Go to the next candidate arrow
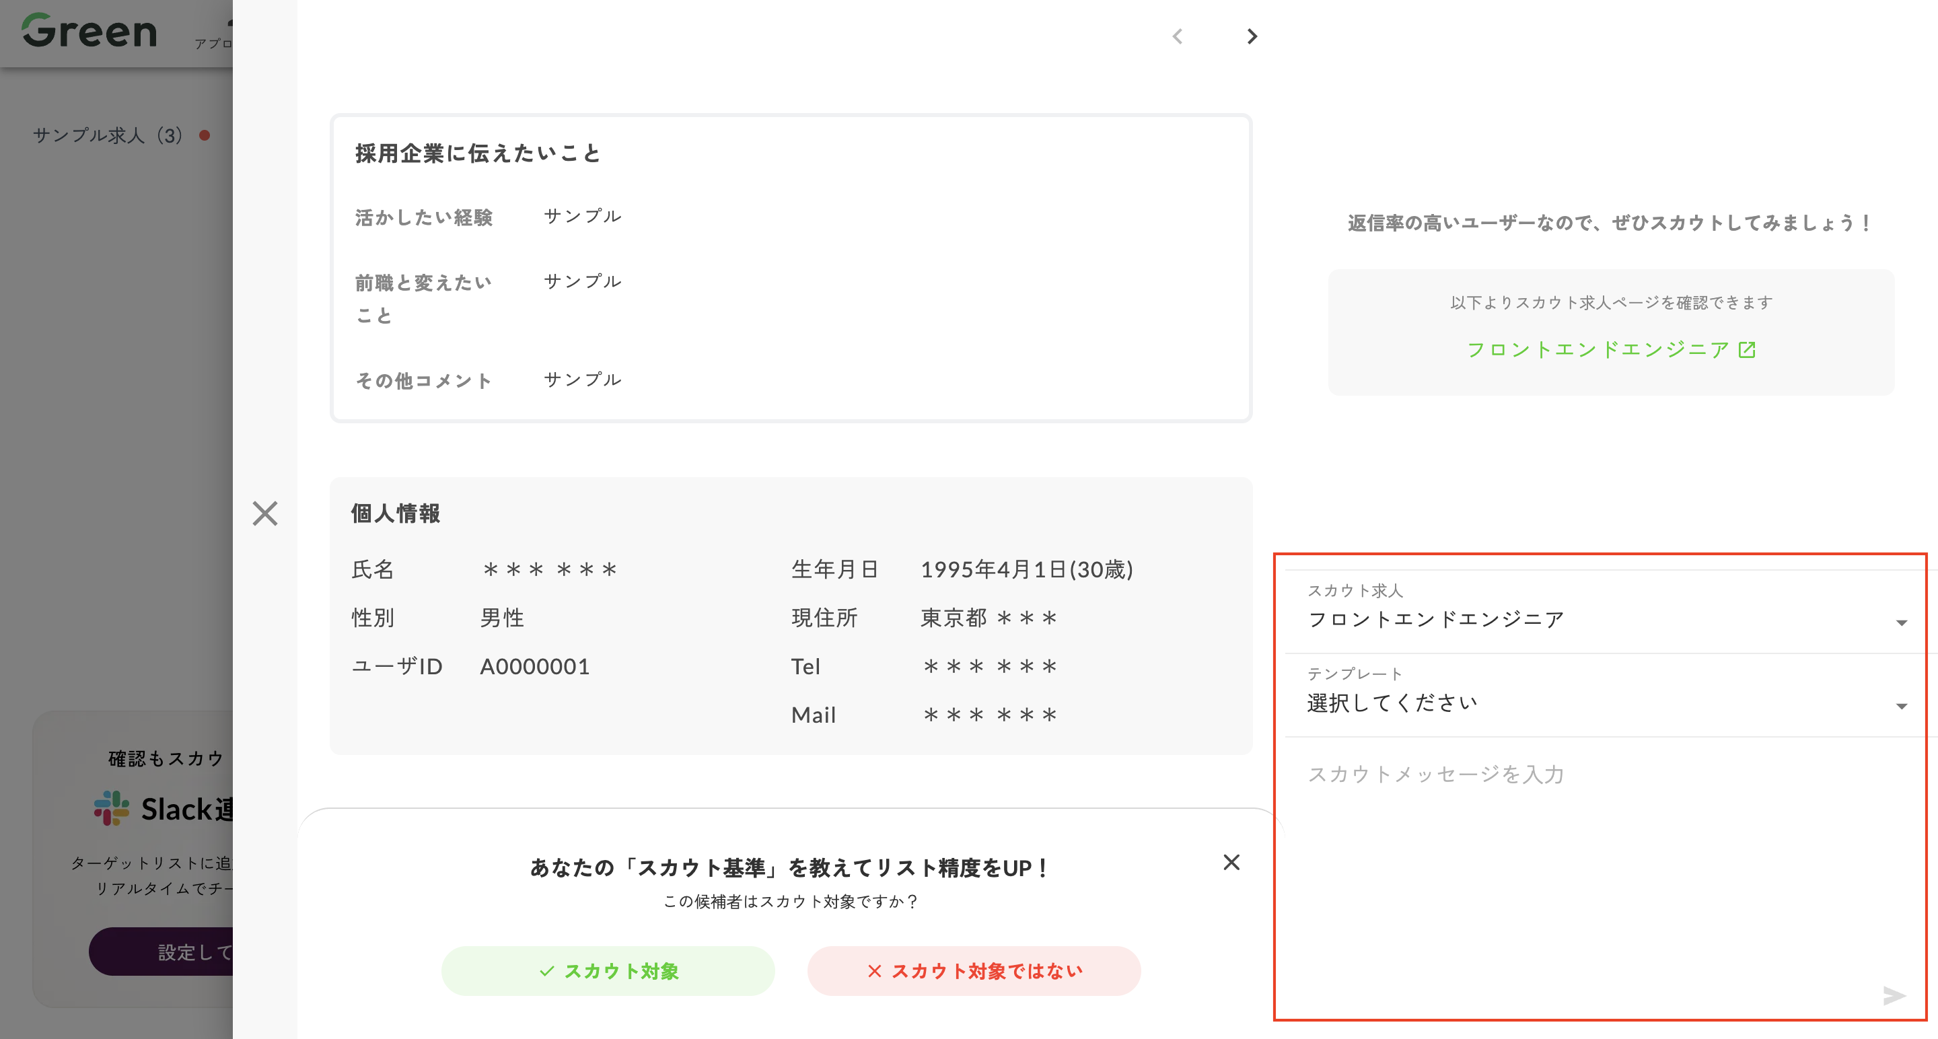 click(x=1252, y=36)
